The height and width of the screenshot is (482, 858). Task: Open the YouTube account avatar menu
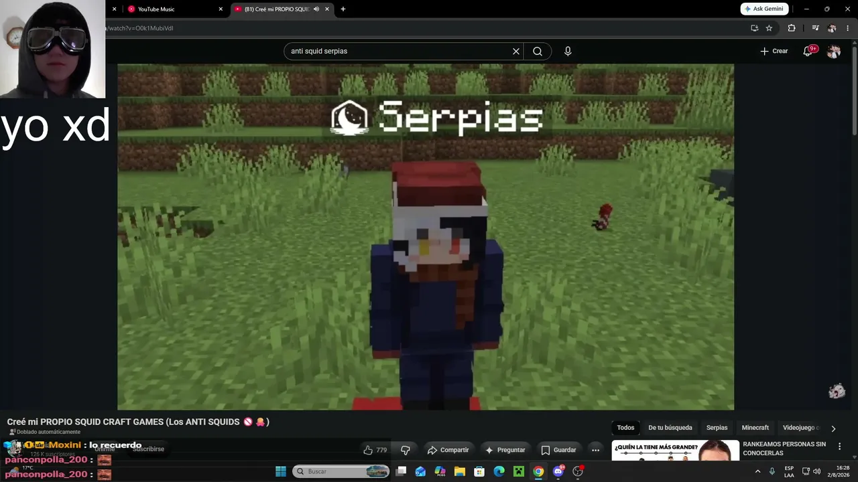click(x=833, y=52)
